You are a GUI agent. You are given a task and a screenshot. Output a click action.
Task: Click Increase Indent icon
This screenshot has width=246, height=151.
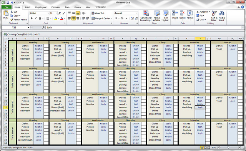coord(88,18)
